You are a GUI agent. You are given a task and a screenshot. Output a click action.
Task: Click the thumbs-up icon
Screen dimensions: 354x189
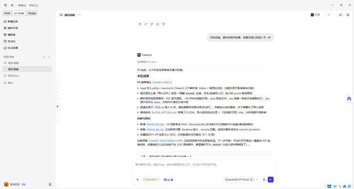coord(158,24)
